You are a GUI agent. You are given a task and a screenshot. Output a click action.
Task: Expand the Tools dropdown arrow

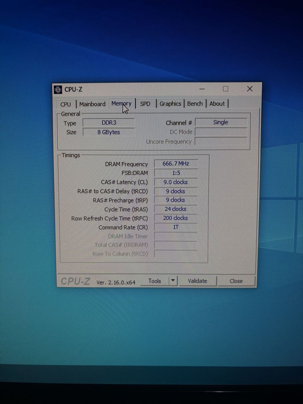coord(173,281)
